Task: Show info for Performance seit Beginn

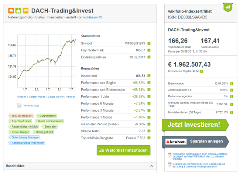Action: point(149,83)
